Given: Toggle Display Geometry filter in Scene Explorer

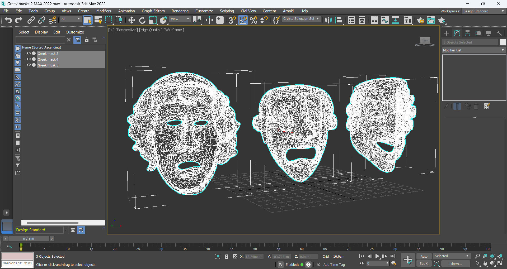Looking at the screenshot, I should tap(18, 49).
